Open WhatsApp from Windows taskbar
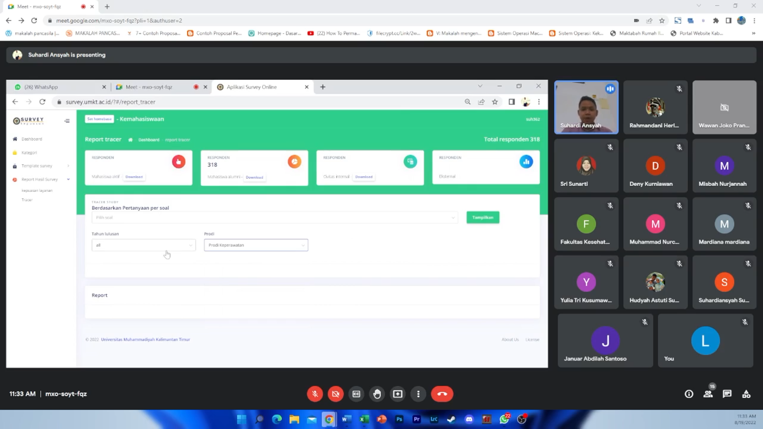The width and height of the screenshot is (763, 429). (x=504, y=419)
